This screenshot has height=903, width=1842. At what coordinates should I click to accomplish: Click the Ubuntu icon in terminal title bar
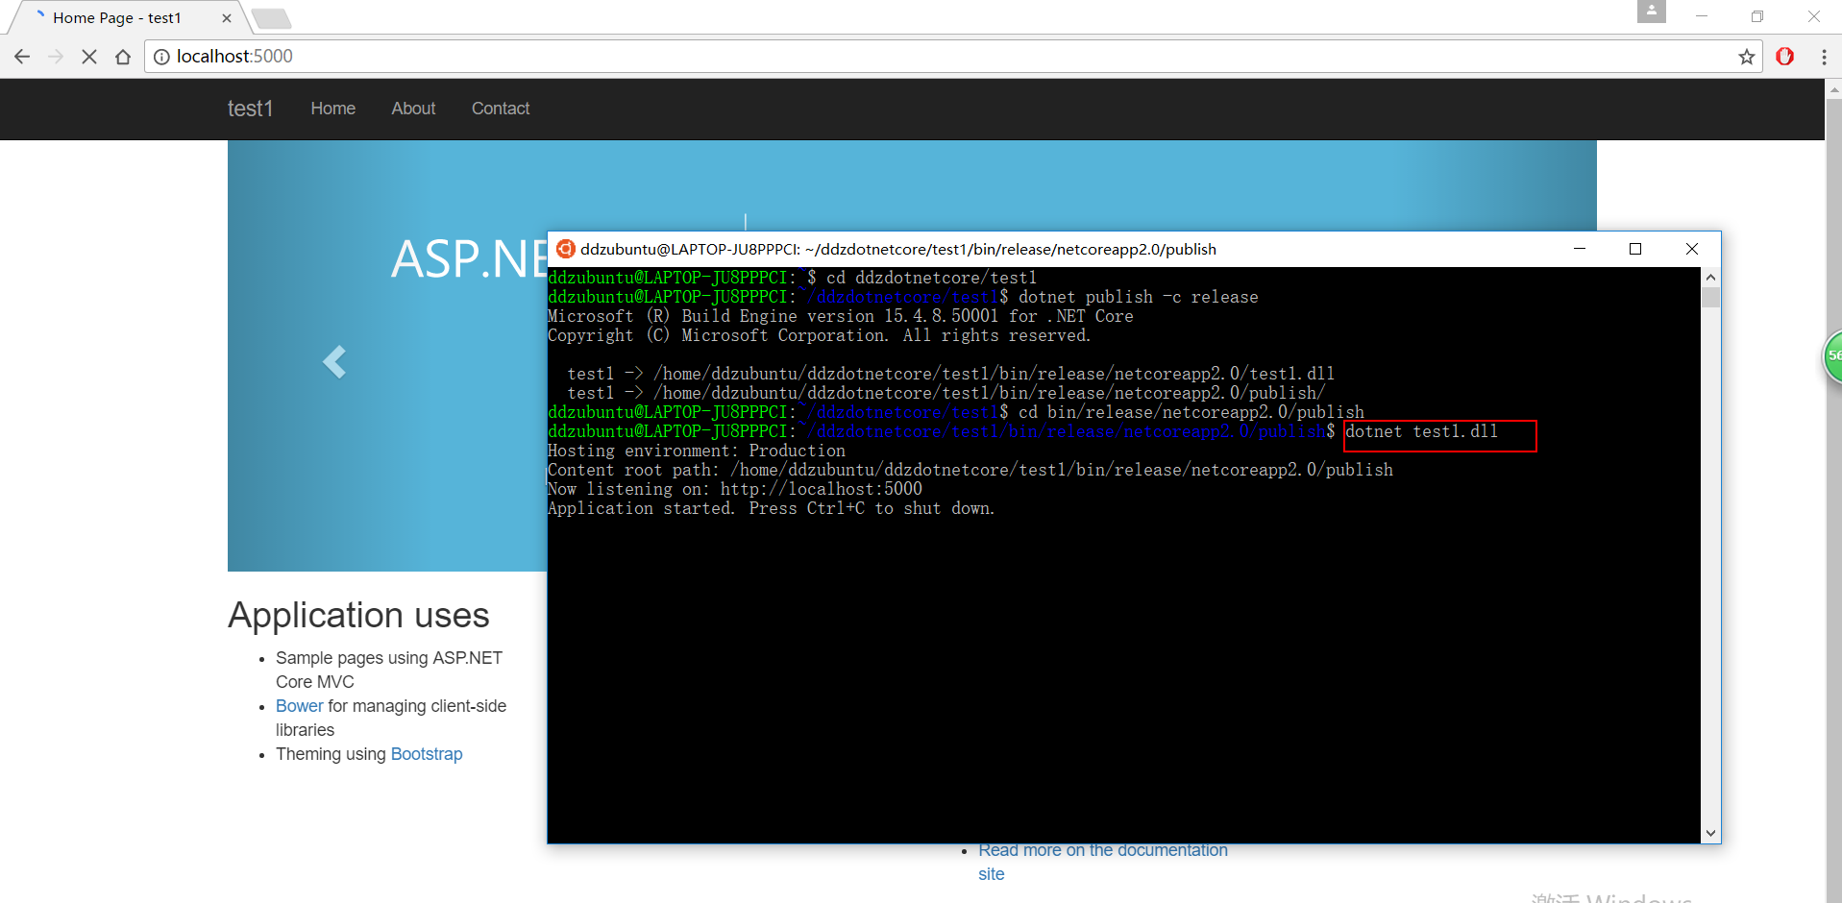pyautogui.click(x=566, y=249)
